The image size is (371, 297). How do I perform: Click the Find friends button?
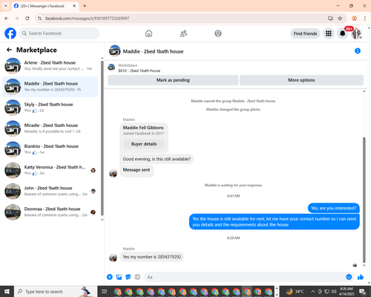pyautogui.click(x=305, y=33)
